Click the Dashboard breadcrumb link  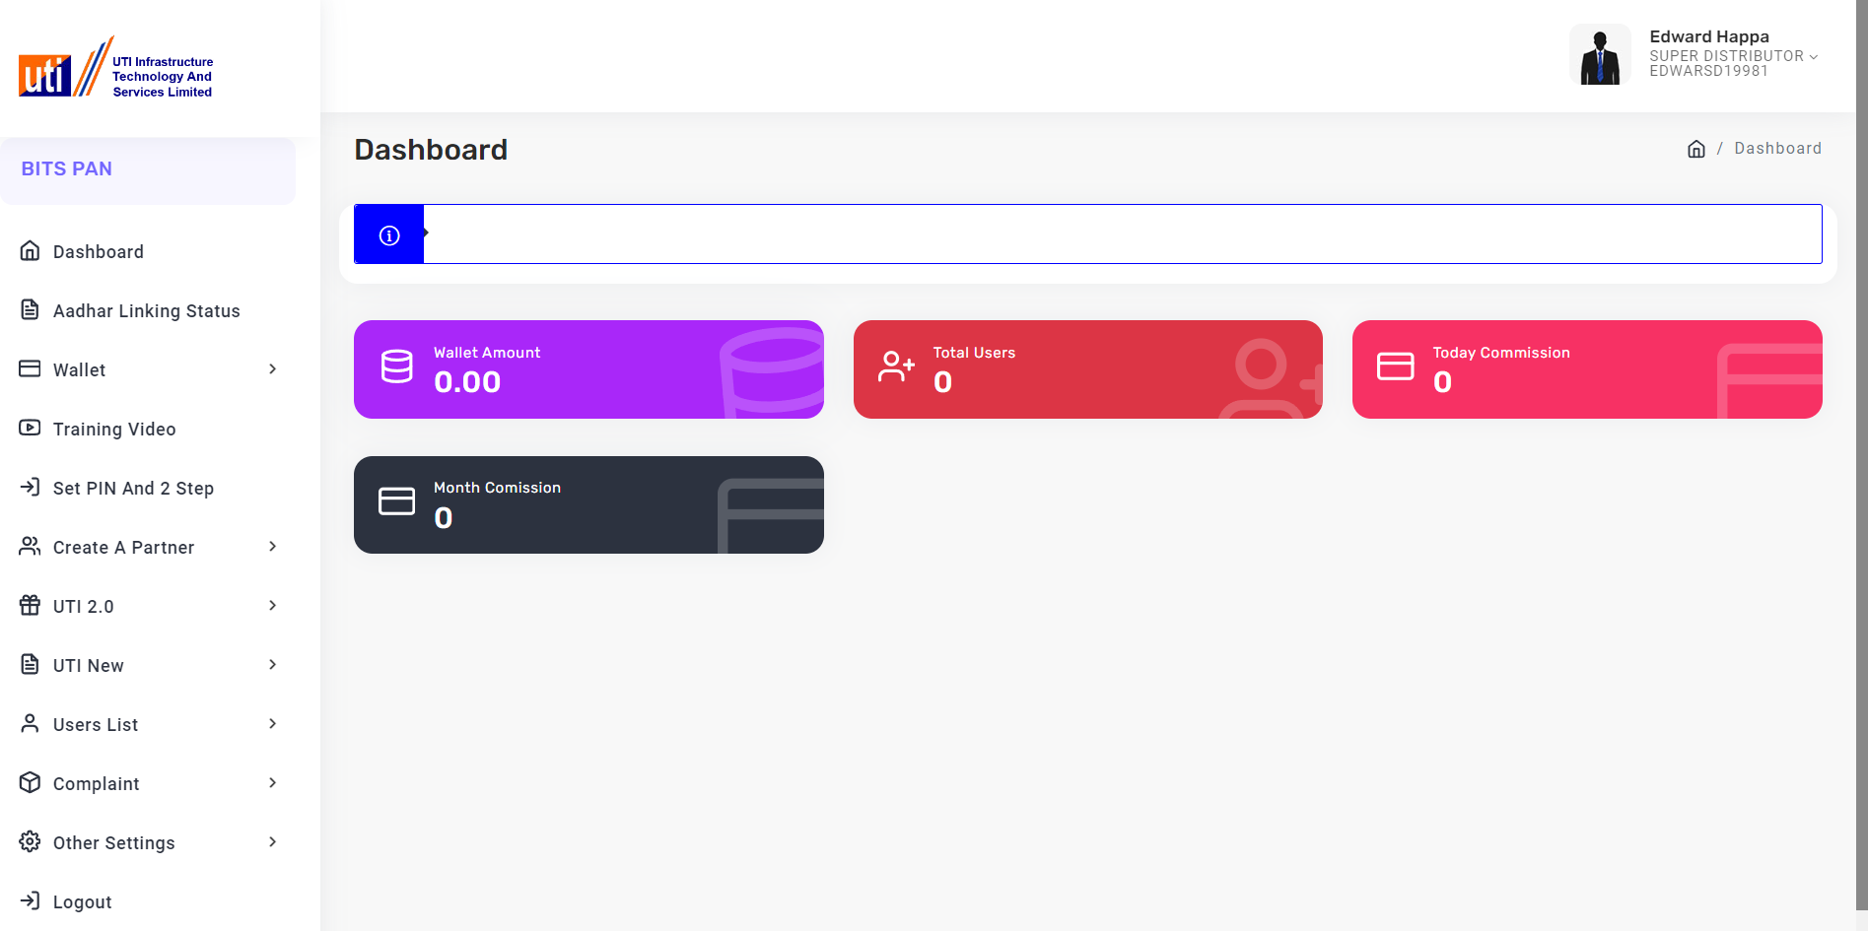(1777, 149)
